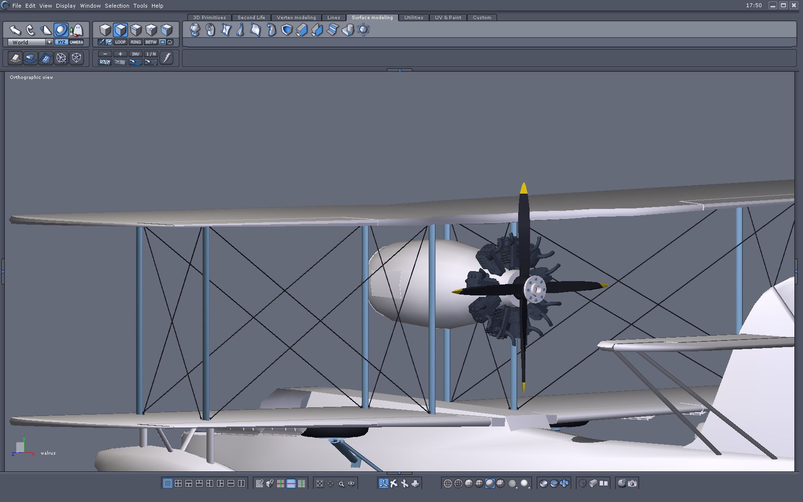This screenshot has width=803, height=502.
Task: Toggle XYZ axis mode
Action: (x=61, y=42)
